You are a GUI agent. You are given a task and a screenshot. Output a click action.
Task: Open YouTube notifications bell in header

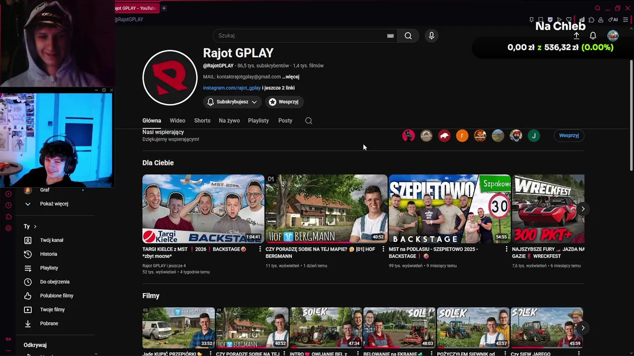(593, 36)
